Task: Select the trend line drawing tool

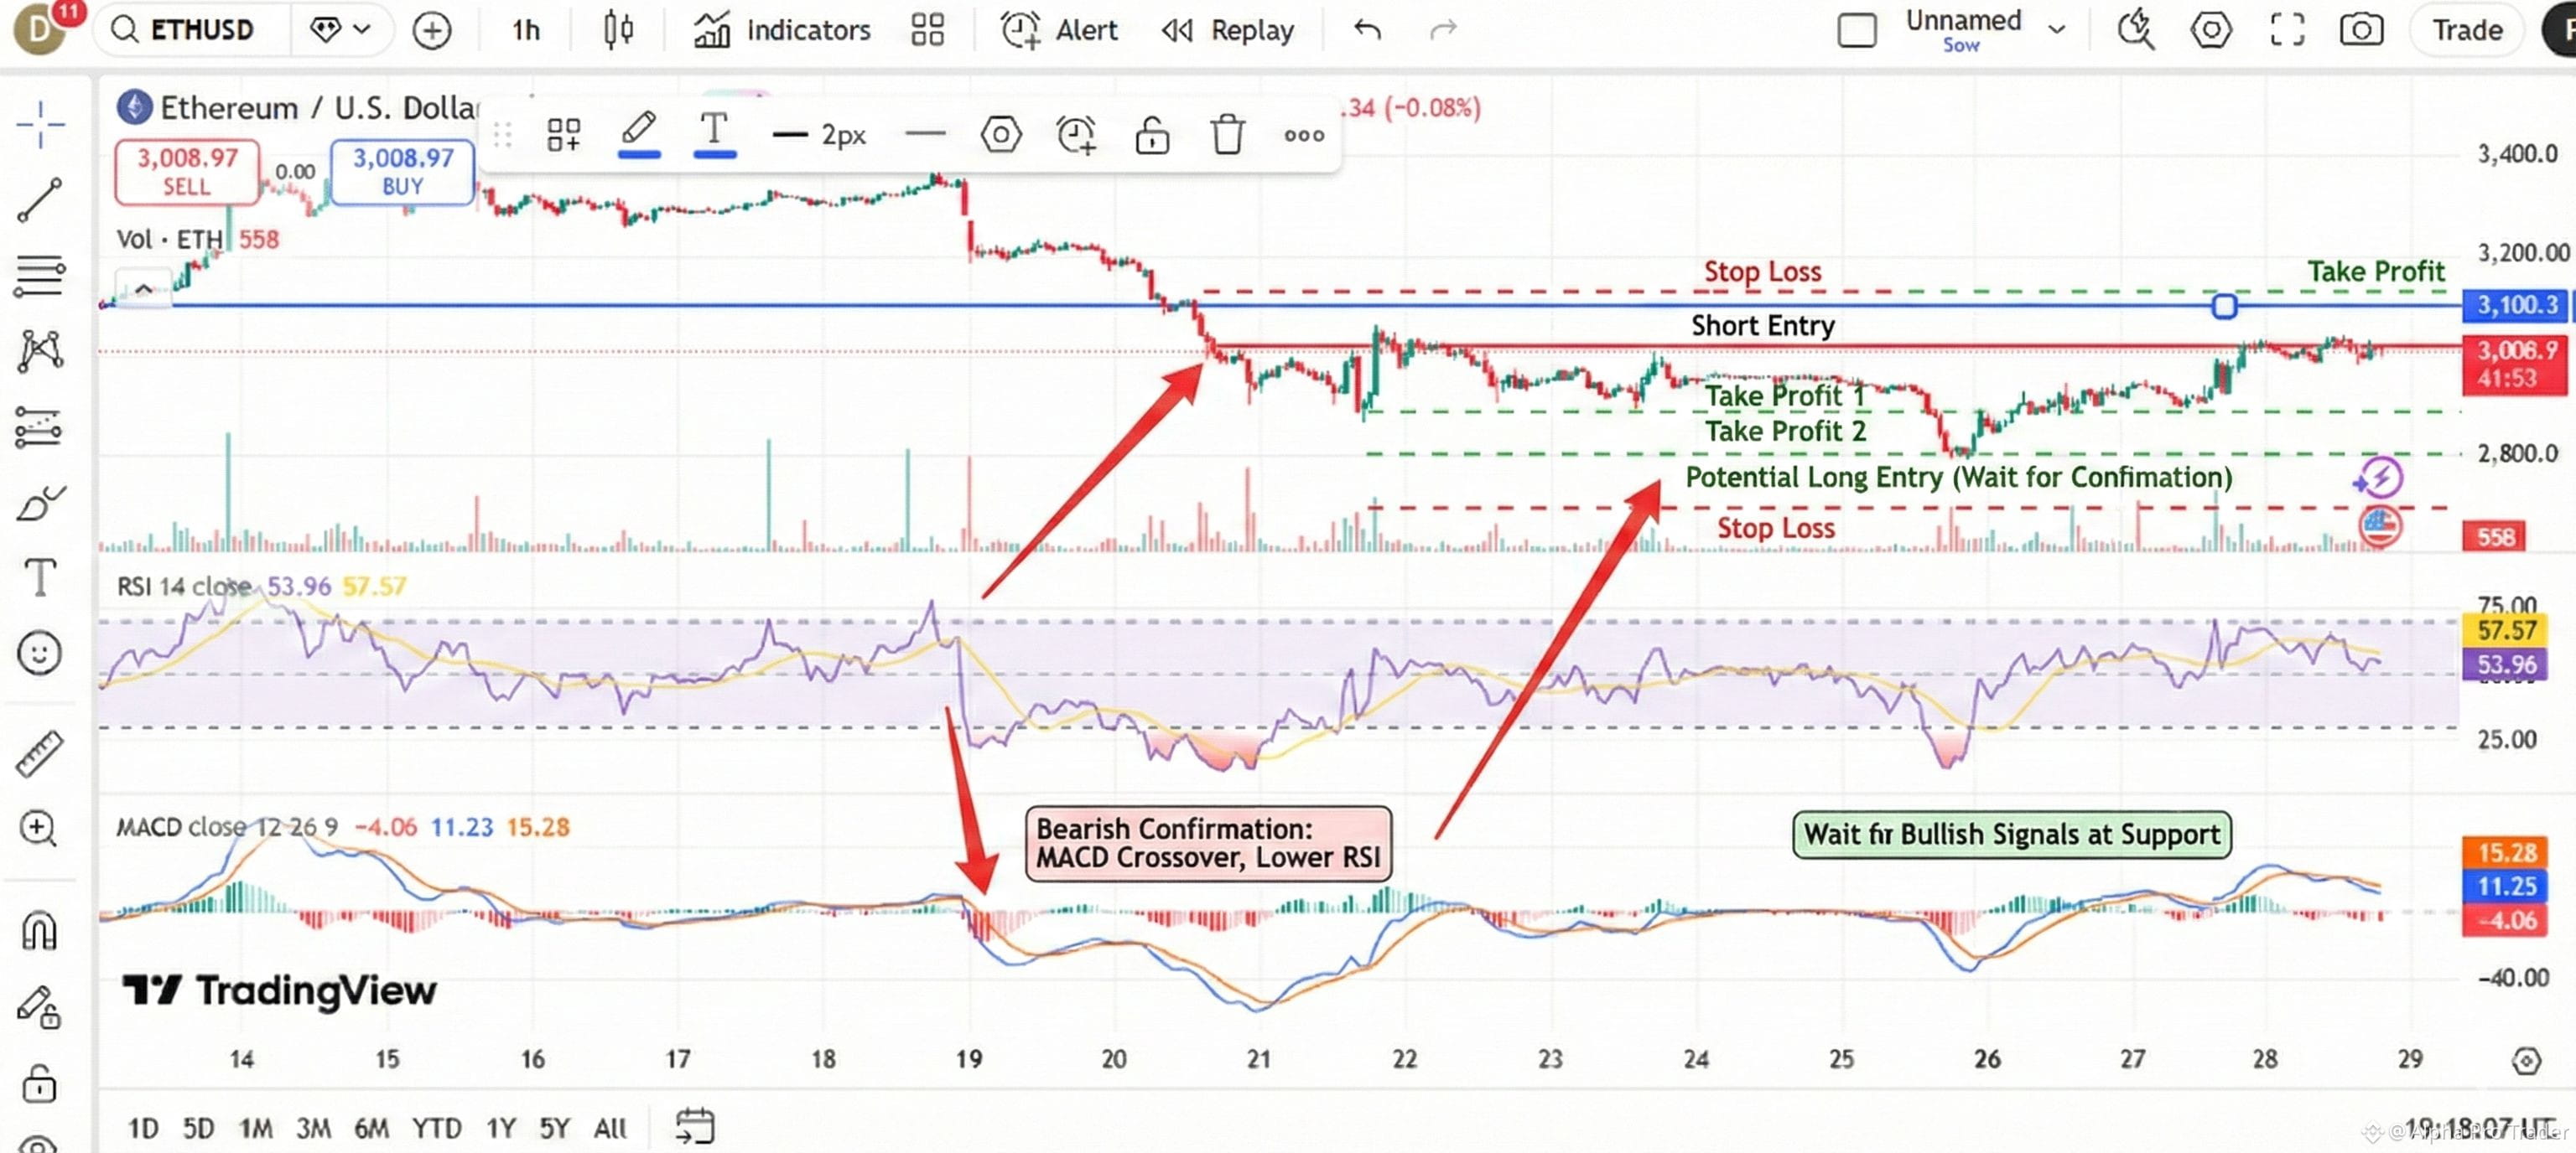Action: [x=40, y=199]
